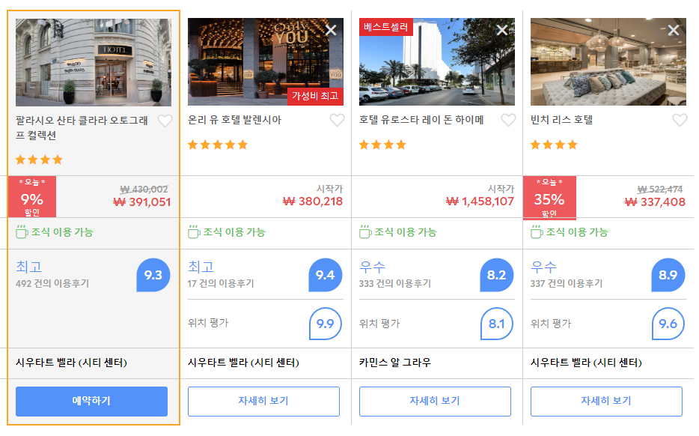699x436 pixels.
Task: Click 337 건의 이용후기 reviews text
Action: point(566,283)
